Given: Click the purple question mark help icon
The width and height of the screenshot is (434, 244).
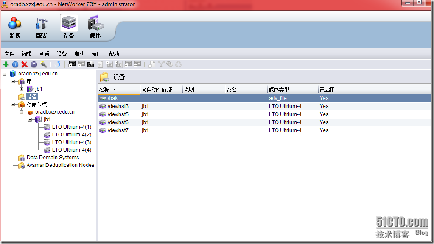Looking at the screenshot, I should [x=34, y=64].
